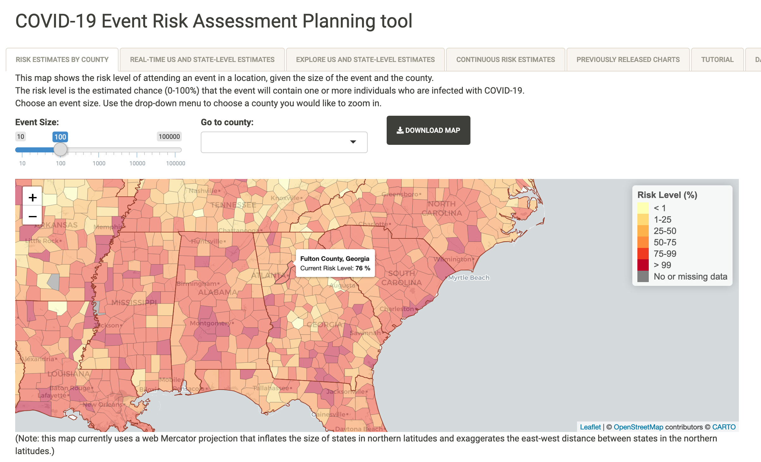Click the blue 100 event size label
The width and height of the screenshot is (761, 462).
[60, 137]
